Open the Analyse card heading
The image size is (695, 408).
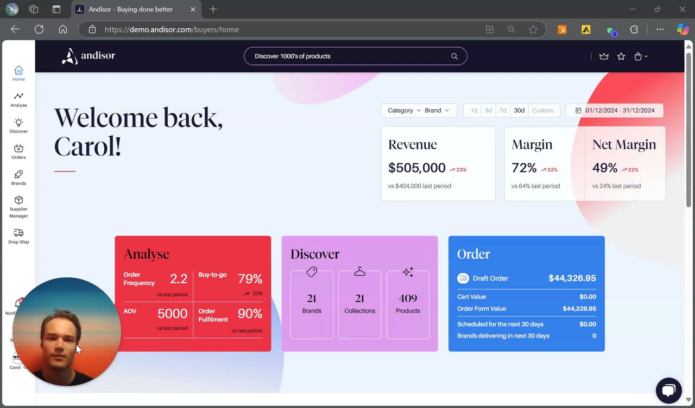point(147,254)
